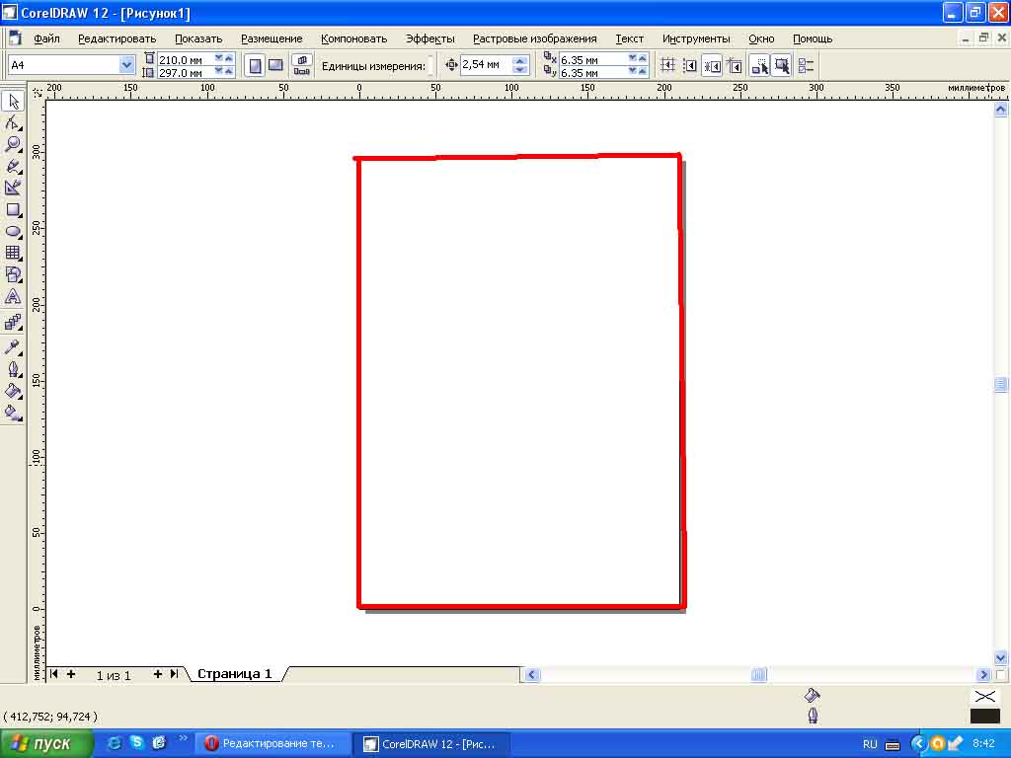Open the Инструменты menu
This screenshot has height=758, width=1011.
pyautogui.click(x=696, y=38)
